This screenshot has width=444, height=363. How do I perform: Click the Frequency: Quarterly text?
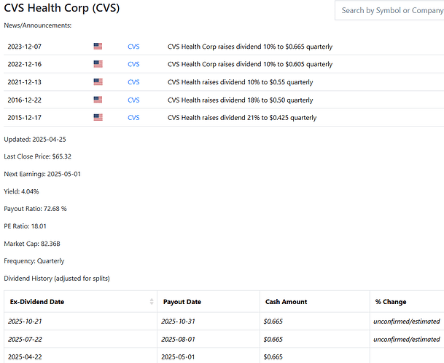click(34, 261)
